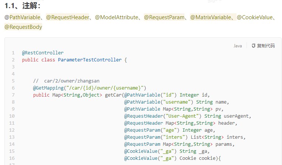Viewport: 282px width, 165px height.
Task: Click the @RestController annotation in the code
Action: [x=43, y=53]
